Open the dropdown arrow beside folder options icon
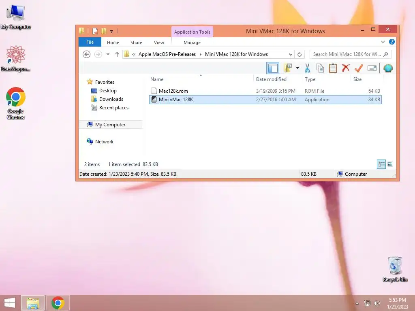 pyautogui.click(x=297, y=68)
